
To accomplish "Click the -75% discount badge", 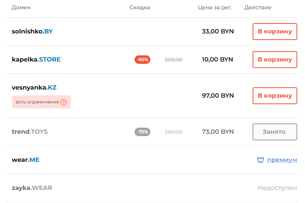I will pyautogui.click(x=142, y=132).
